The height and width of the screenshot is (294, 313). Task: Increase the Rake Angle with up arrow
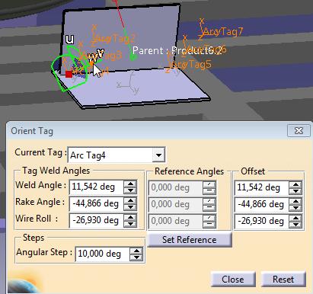click(130, 200)
